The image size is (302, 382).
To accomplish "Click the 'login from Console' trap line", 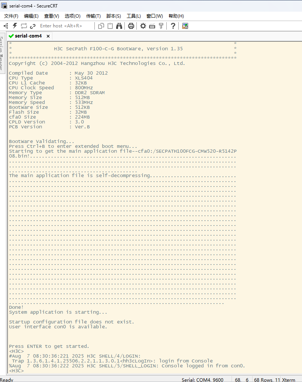I will (x=112, y=361).
